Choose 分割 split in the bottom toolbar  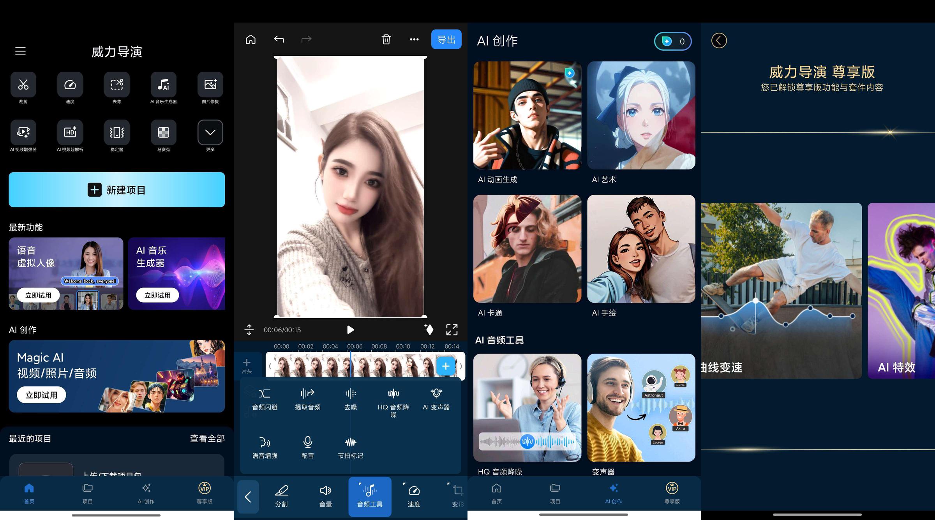click(281, 496)
